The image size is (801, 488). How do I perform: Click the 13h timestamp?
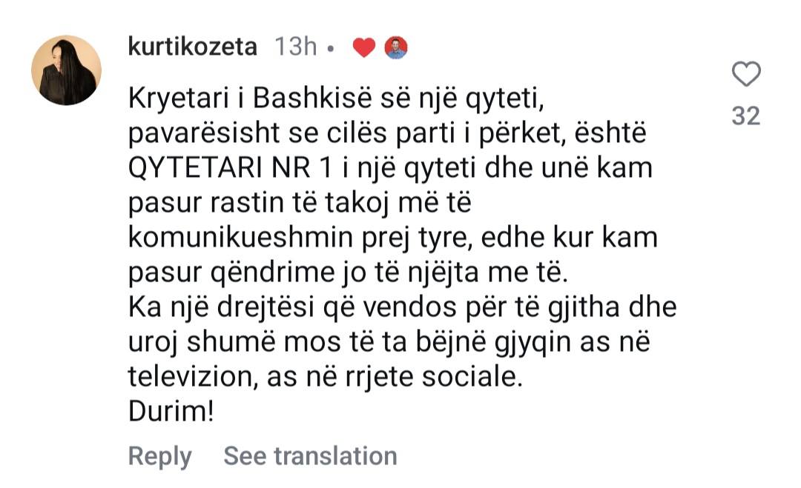295,47
